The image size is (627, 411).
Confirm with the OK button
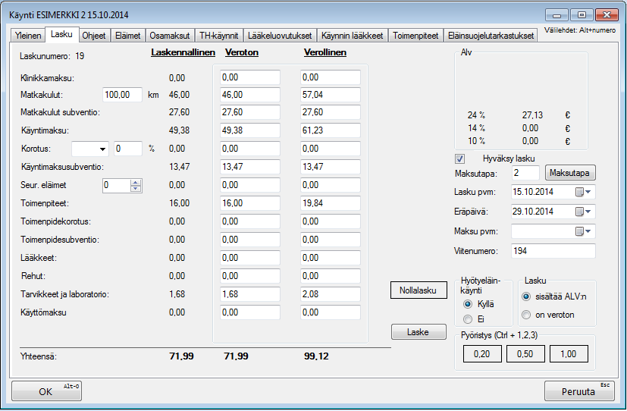(46, 391)
